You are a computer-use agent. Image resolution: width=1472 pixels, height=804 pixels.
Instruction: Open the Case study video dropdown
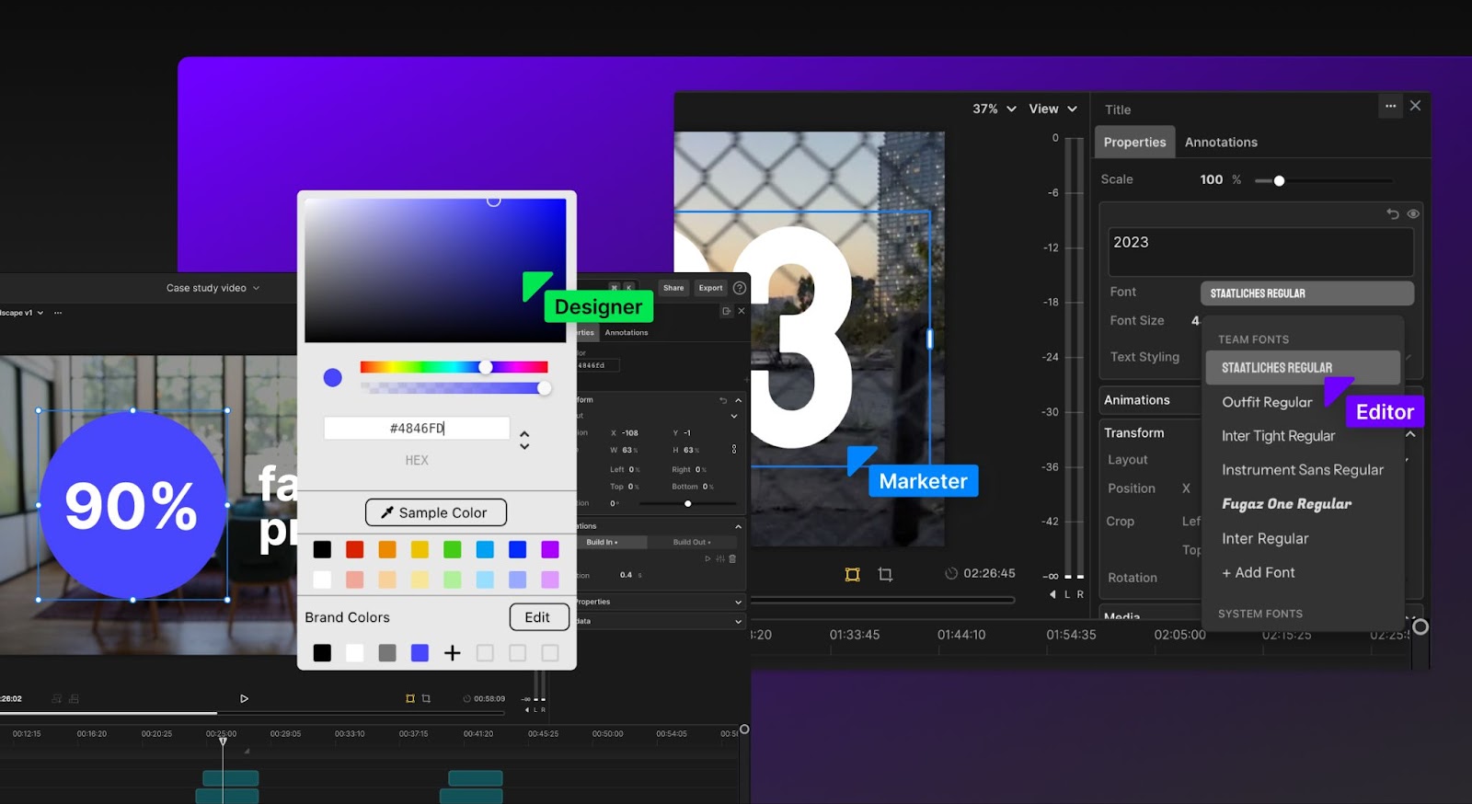click(x=213, y=288)
